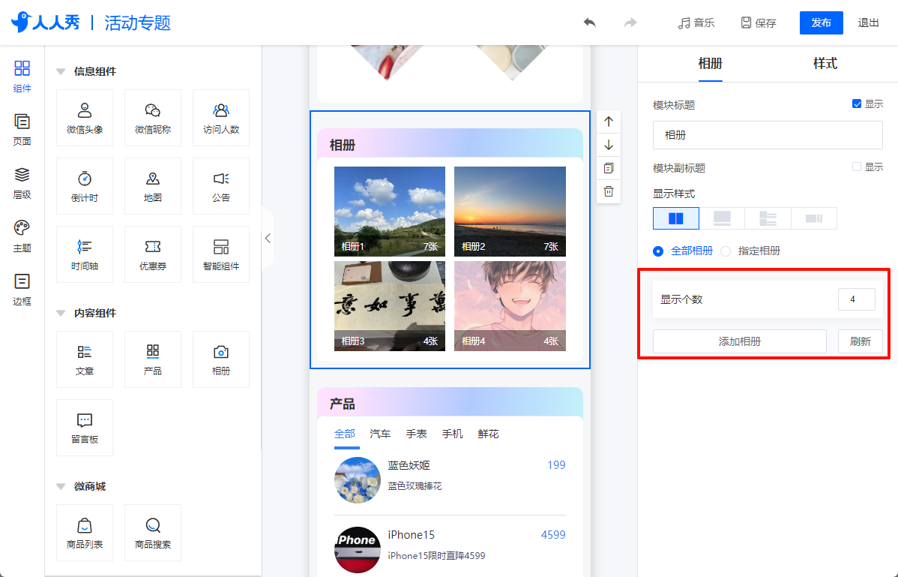
Task: Add the 微信昵称 component
Action: coord(153,118)
